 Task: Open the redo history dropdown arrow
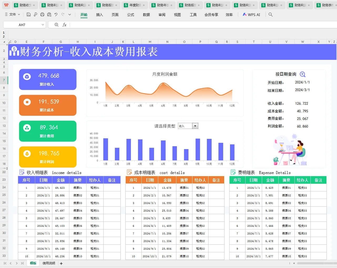(70, 15)
